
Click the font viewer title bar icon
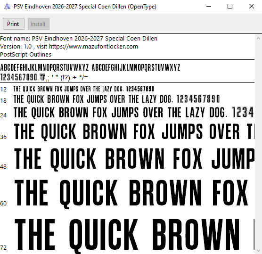coord(7,7)
